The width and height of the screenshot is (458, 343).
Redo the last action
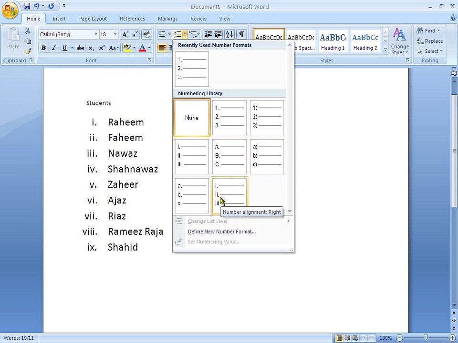coord(51,6)
